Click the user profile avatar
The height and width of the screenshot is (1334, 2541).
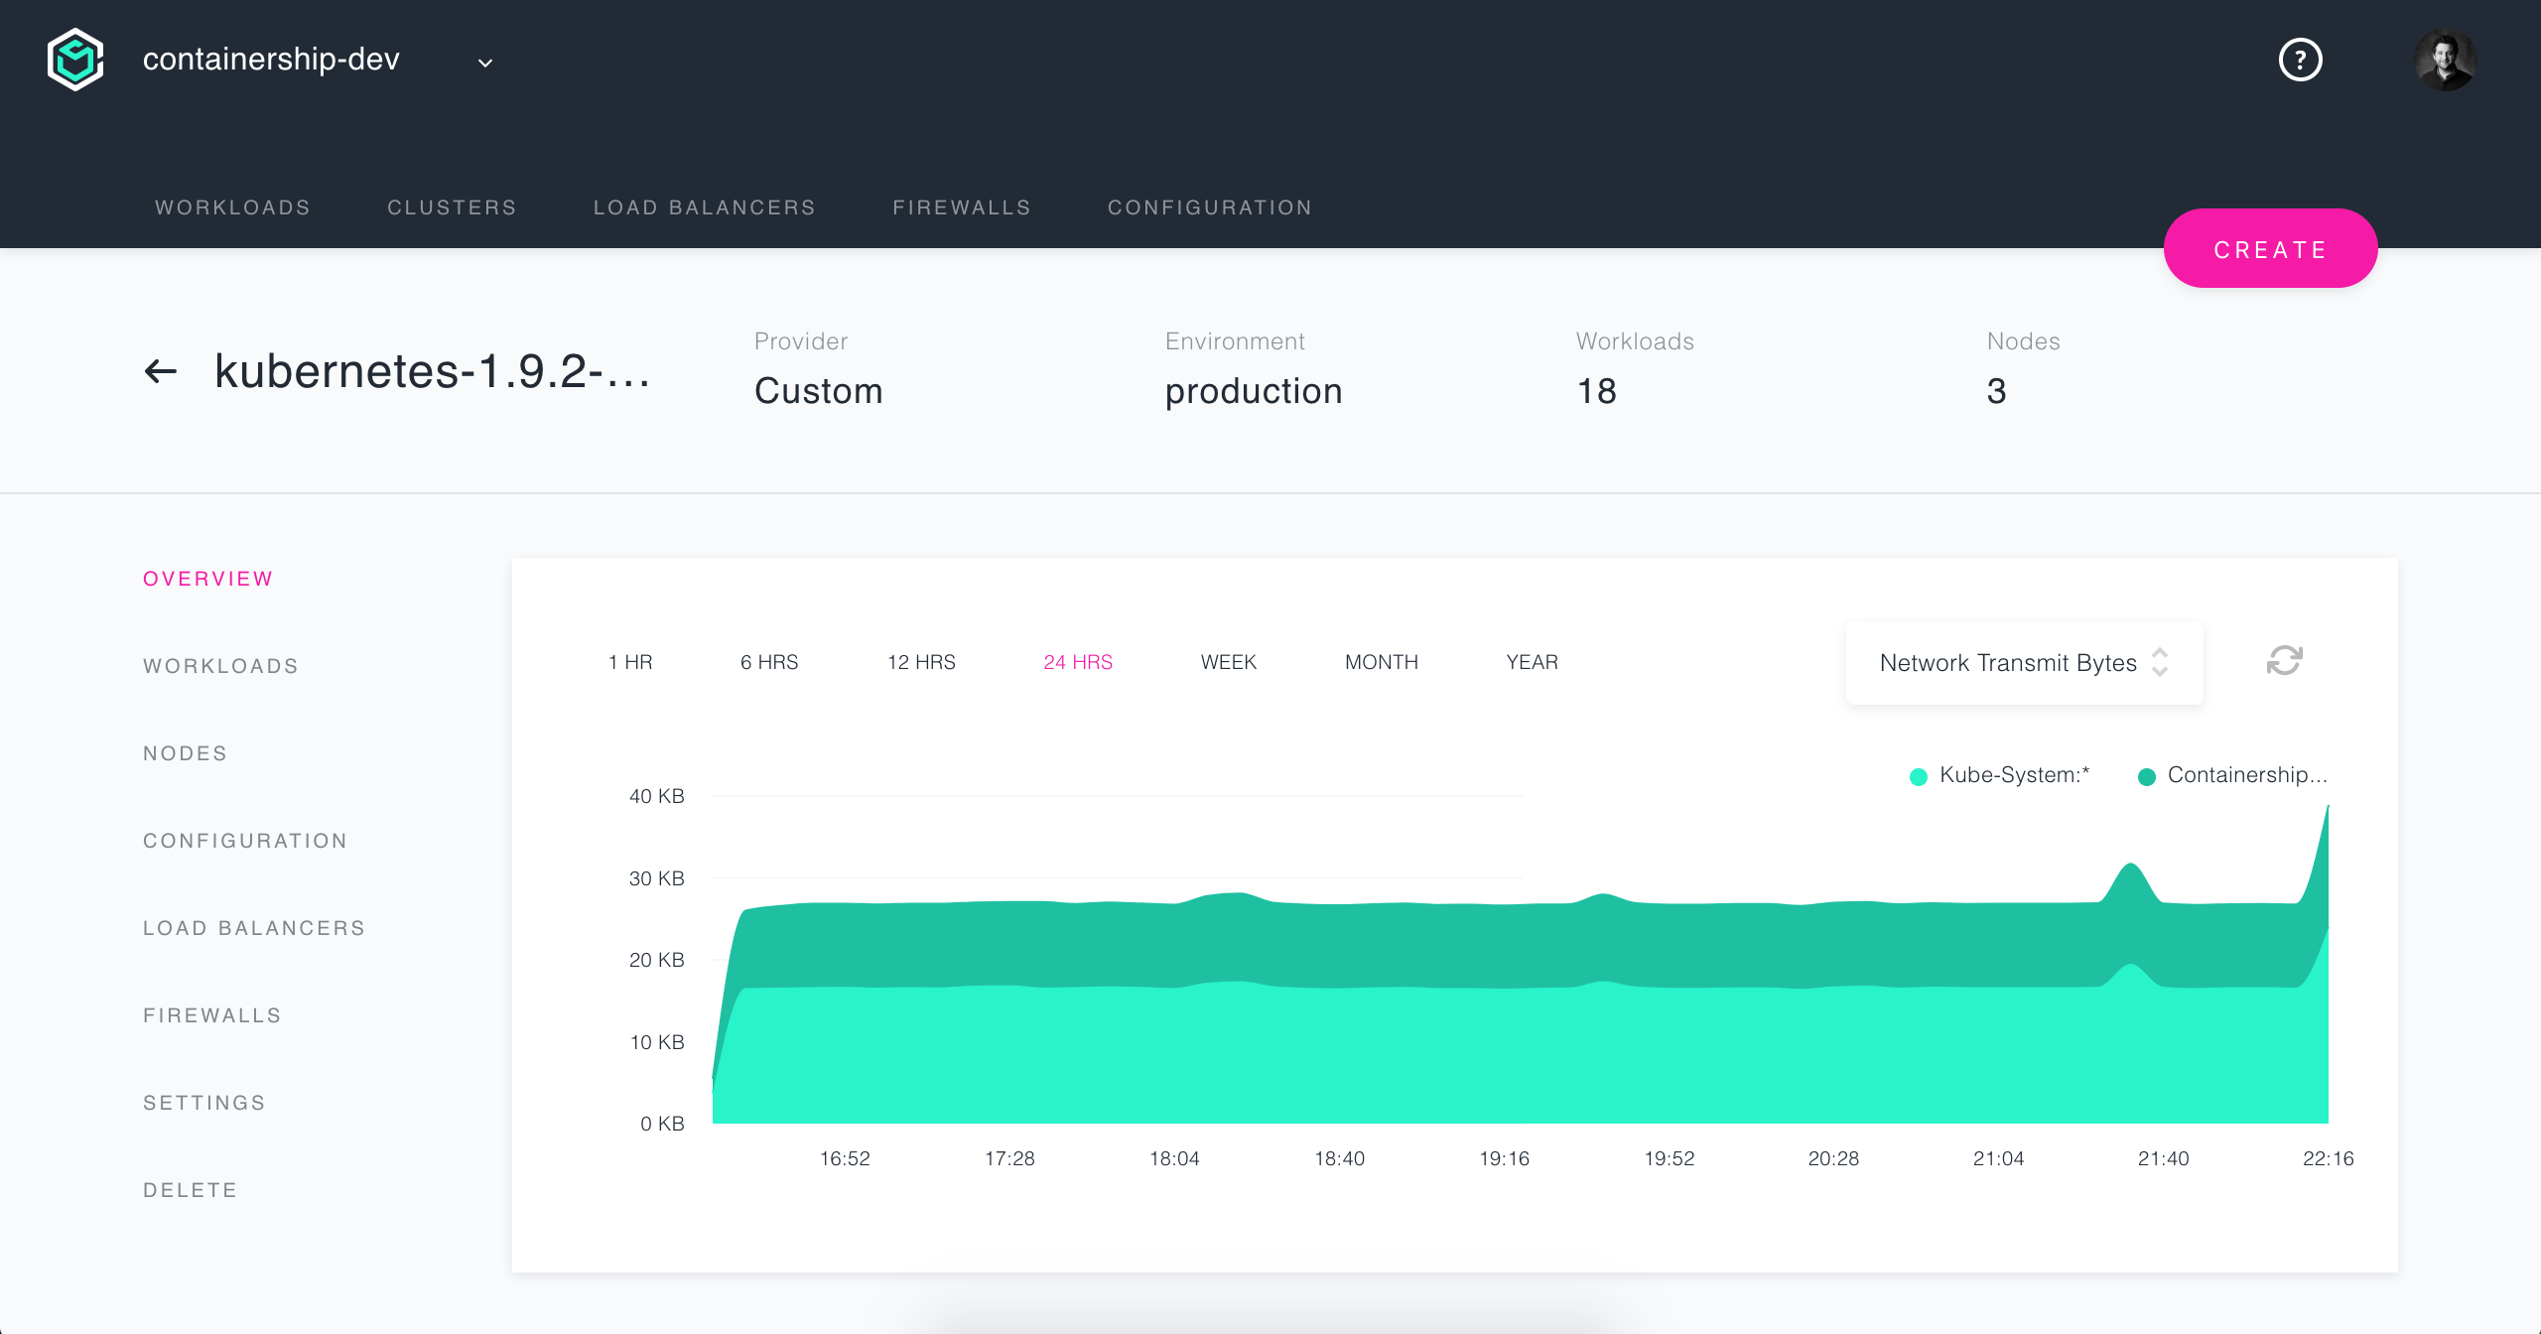point(2445,60)
